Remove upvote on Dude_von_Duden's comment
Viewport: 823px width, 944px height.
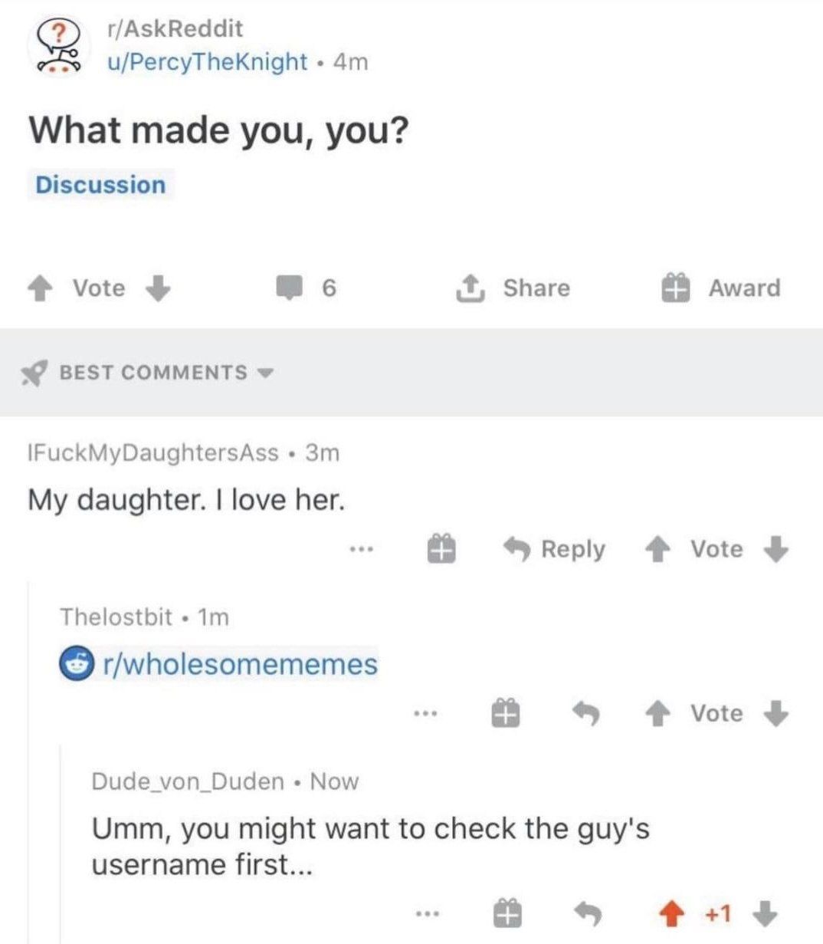point(673,913)
